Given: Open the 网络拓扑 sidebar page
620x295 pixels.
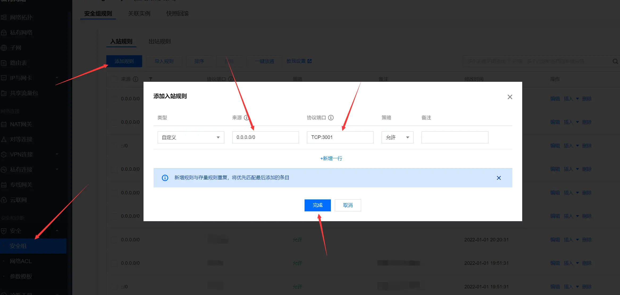Looking at the screenshot, I should (21, 17).
